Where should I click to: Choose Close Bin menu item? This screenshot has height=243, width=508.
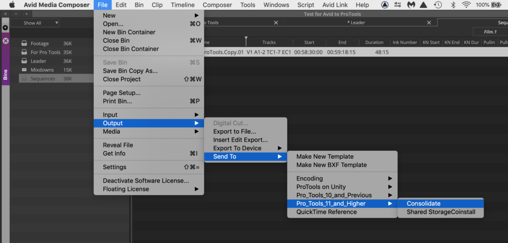click(x=149, y=41)
